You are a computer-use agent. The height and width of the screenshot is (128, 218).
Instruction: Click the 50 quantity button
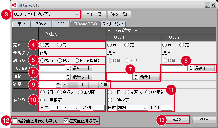click(x=94, y=85)
